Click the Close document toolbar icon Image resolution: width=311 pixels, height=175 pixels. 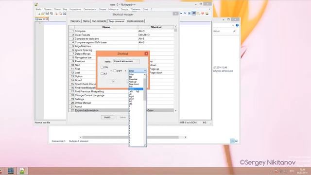pyautogui.click(x=56, y=14)
